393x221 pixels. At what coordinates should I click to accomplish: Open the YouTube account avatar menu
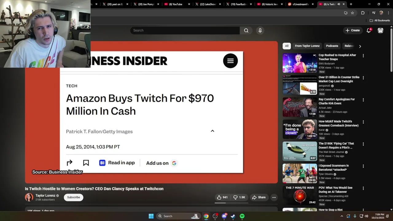pos(380,30)
